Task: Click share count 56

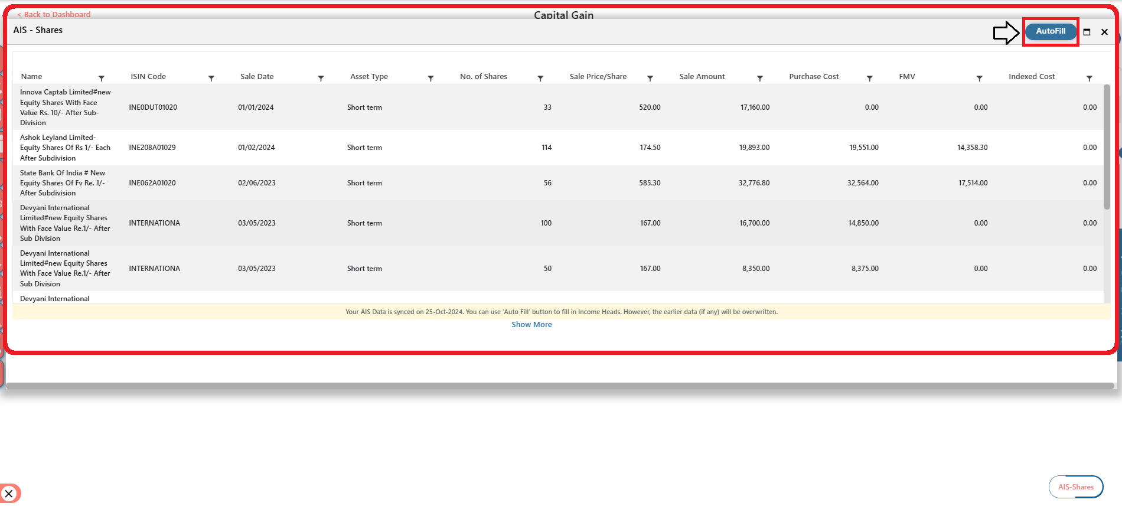Action: 547,183
